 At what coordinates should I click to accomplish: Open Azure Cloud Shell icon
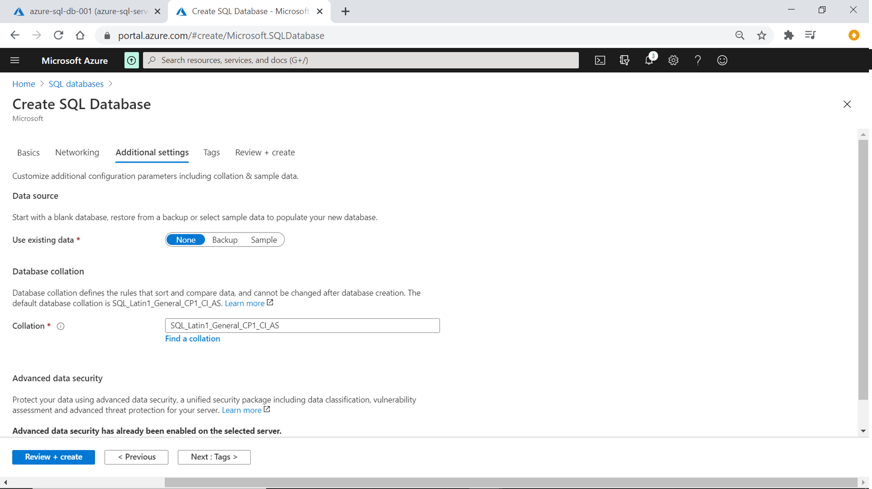point(600,60)
